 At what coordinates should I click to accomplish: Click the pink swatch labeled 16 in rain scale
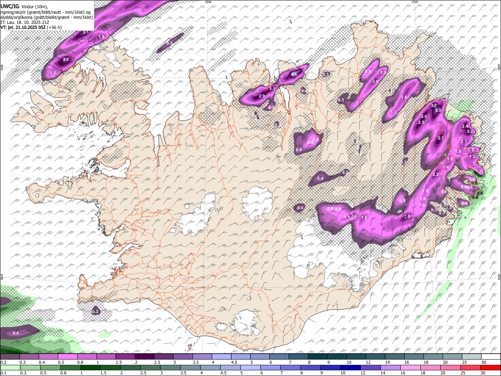point(410,367)
